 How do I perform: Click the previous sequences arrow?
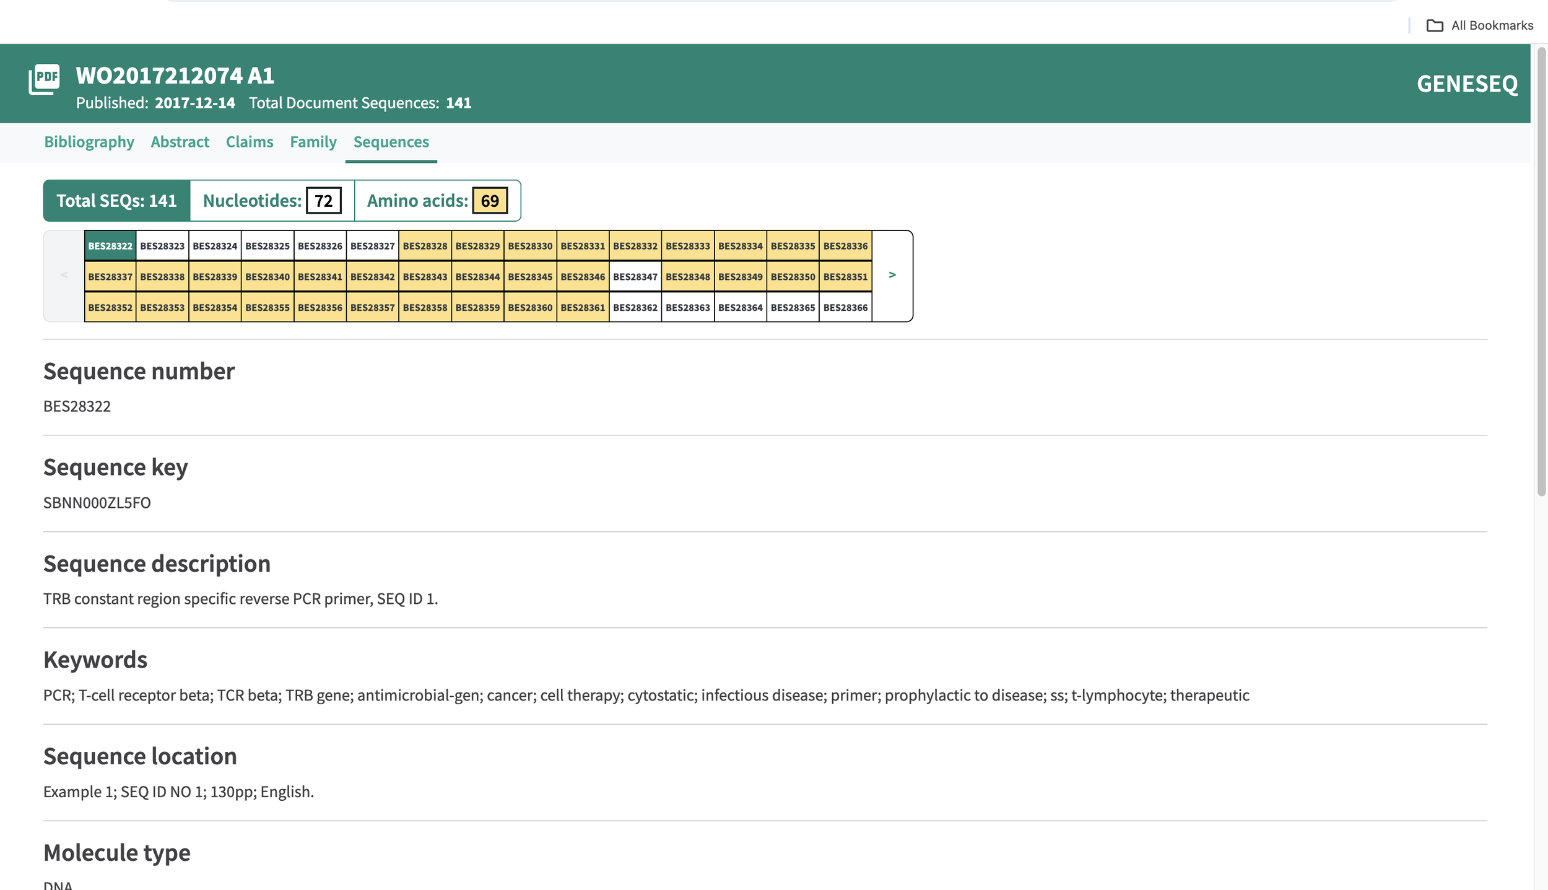pos(64,275)
